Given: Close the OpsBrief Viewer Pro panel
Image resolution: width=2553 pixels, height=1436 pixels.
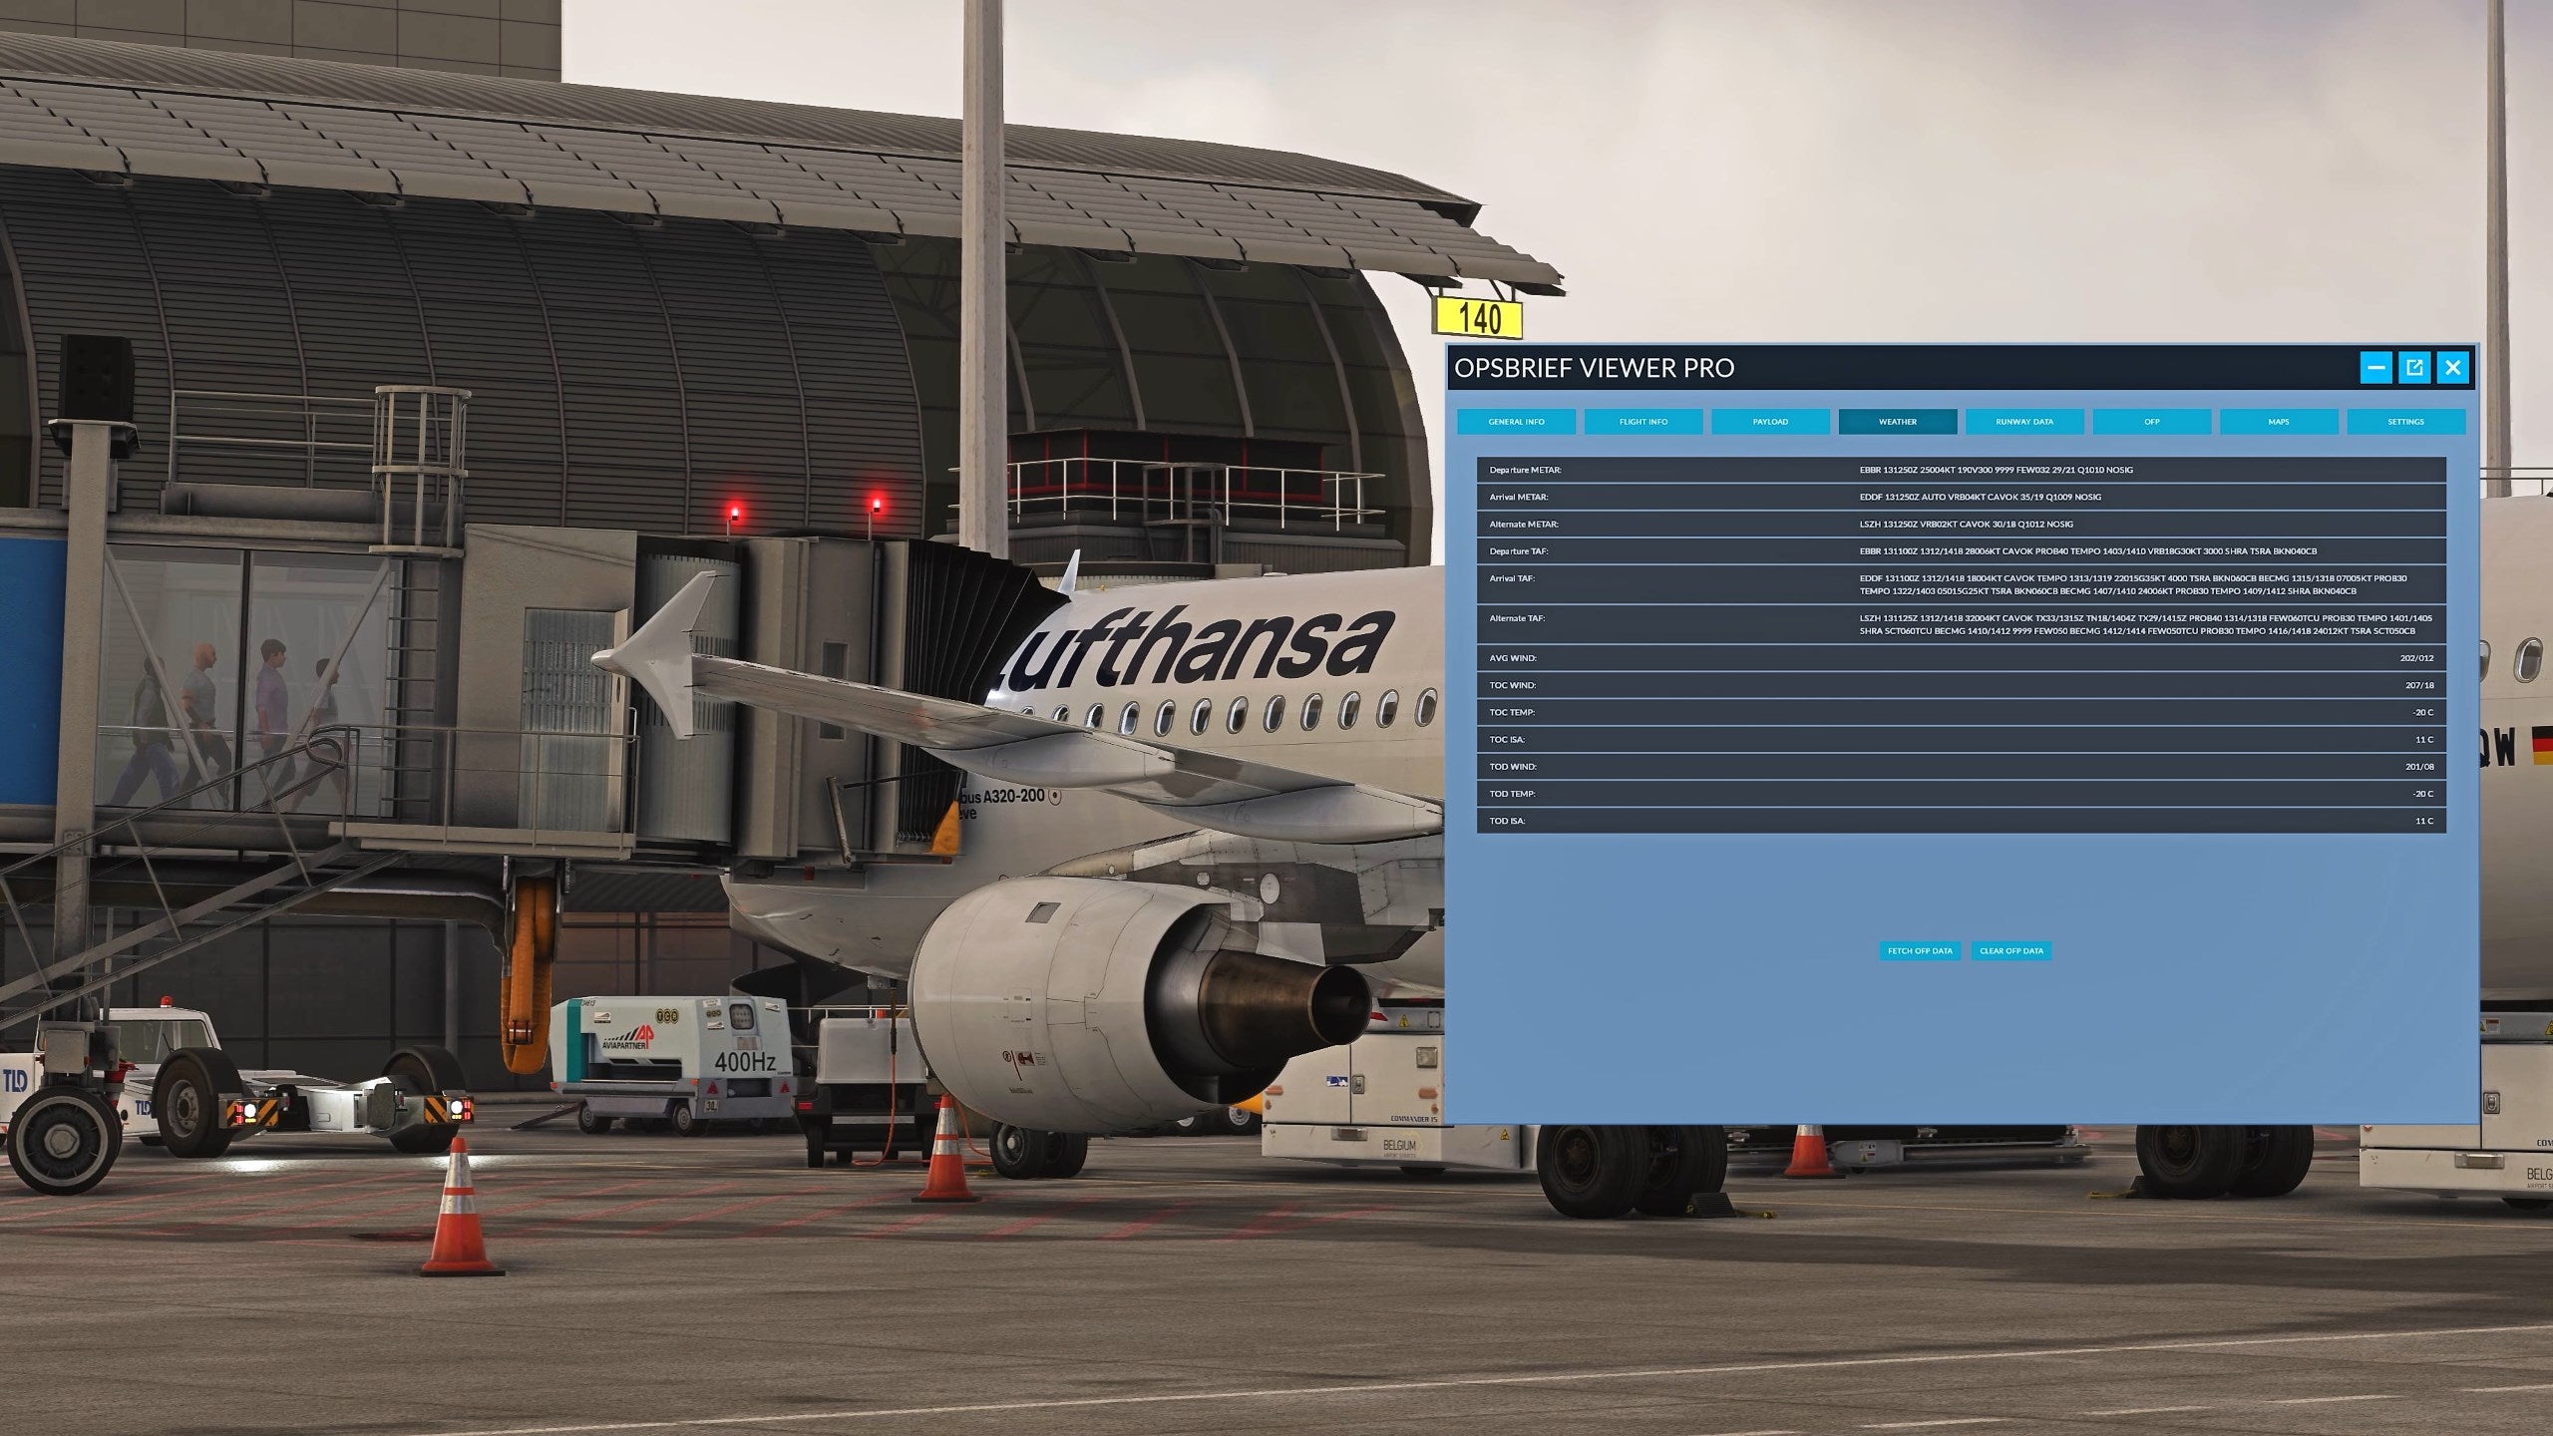Looking at the screenshot, I should pos(2453,367).
